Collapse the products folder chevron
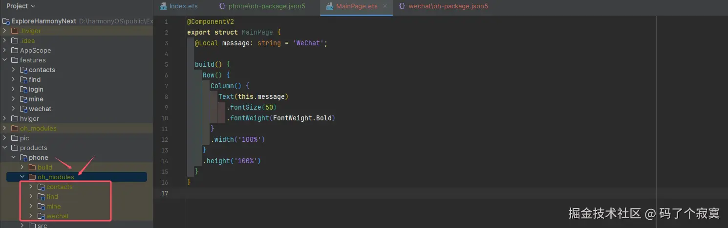728x228 pixels. [x=4, y=148]
